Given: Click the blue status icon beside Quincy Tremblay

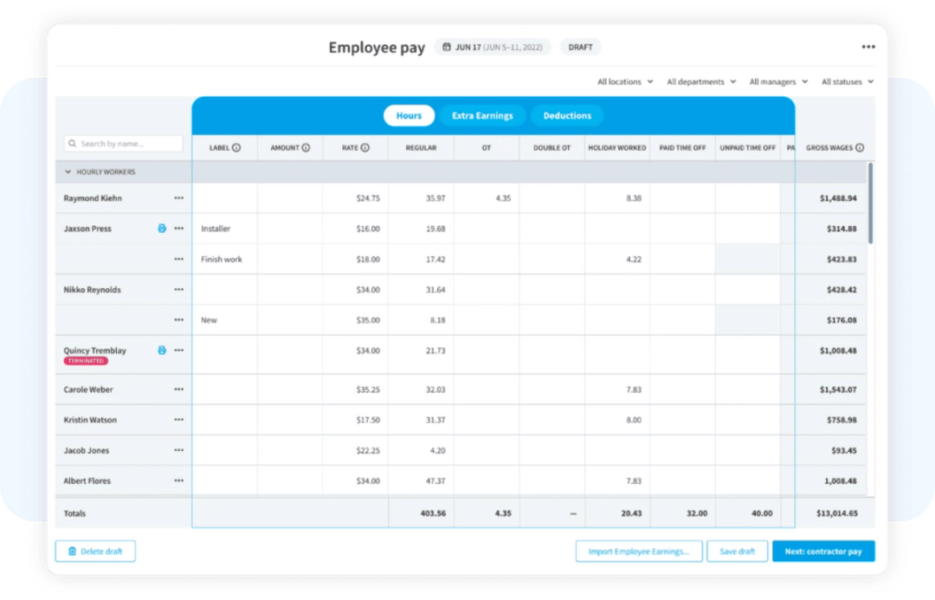Looking at the screenshot, I should click(161, 350).
